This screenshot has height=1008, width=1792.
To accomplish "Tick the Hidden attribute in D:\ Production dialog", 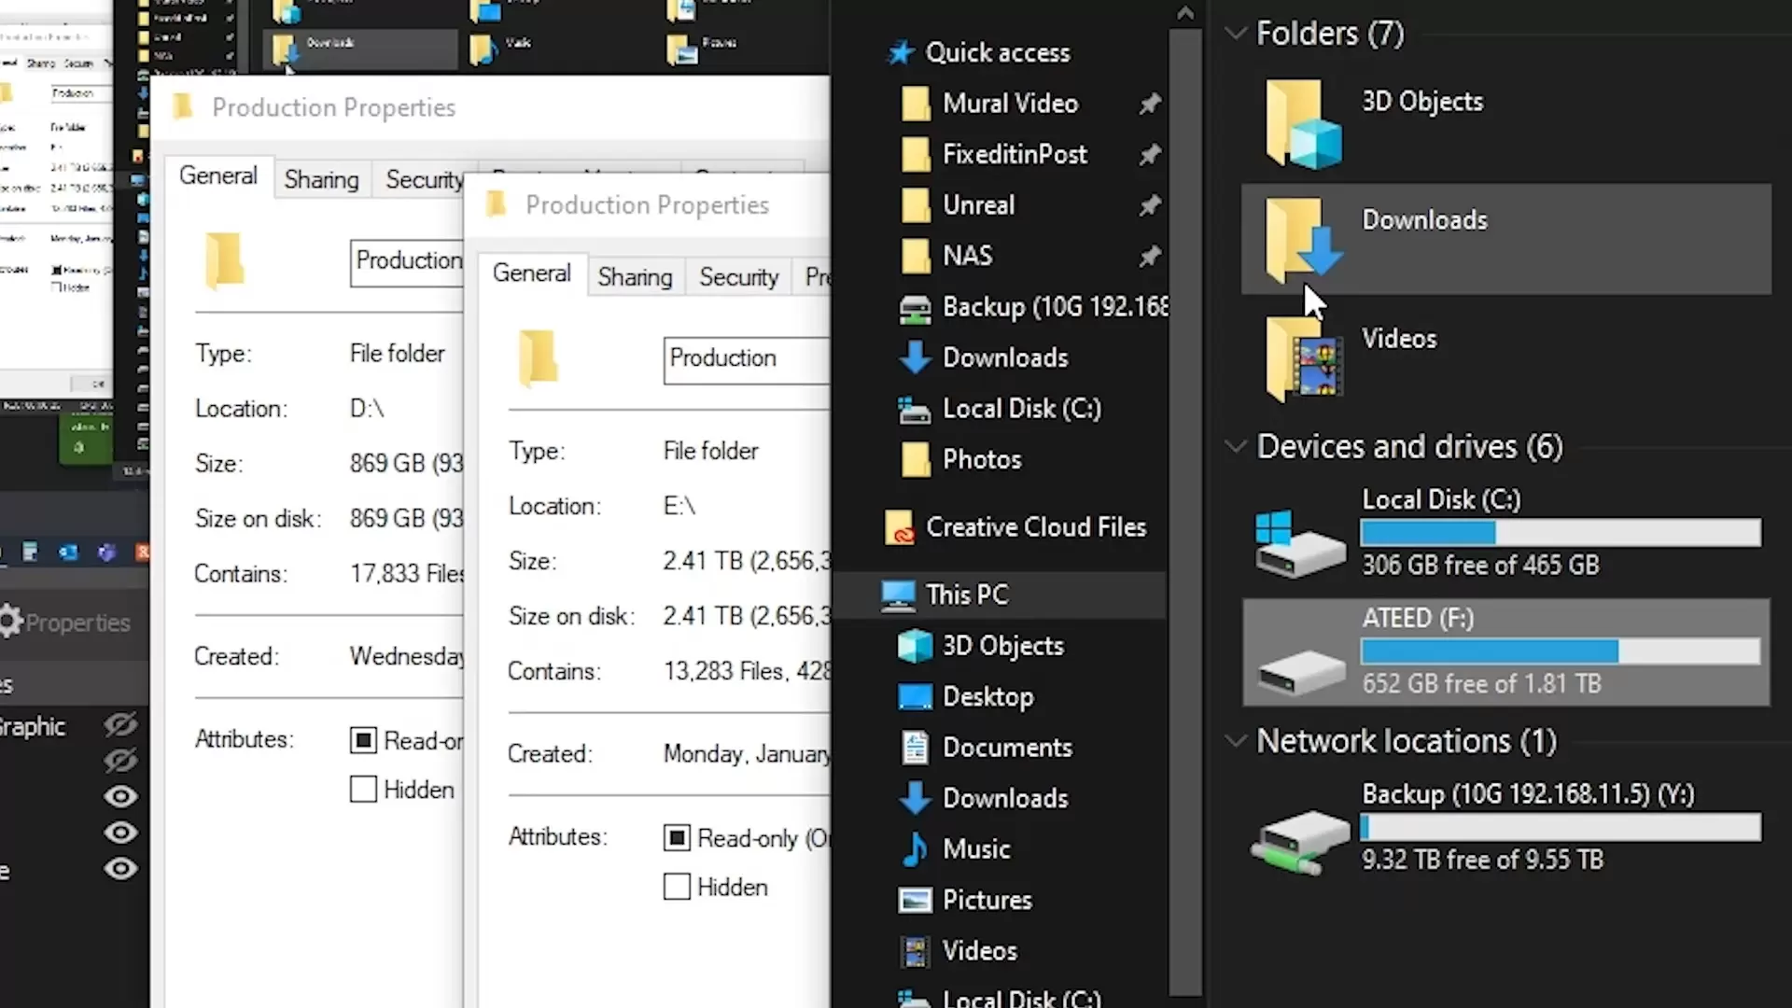I will 363,790.
